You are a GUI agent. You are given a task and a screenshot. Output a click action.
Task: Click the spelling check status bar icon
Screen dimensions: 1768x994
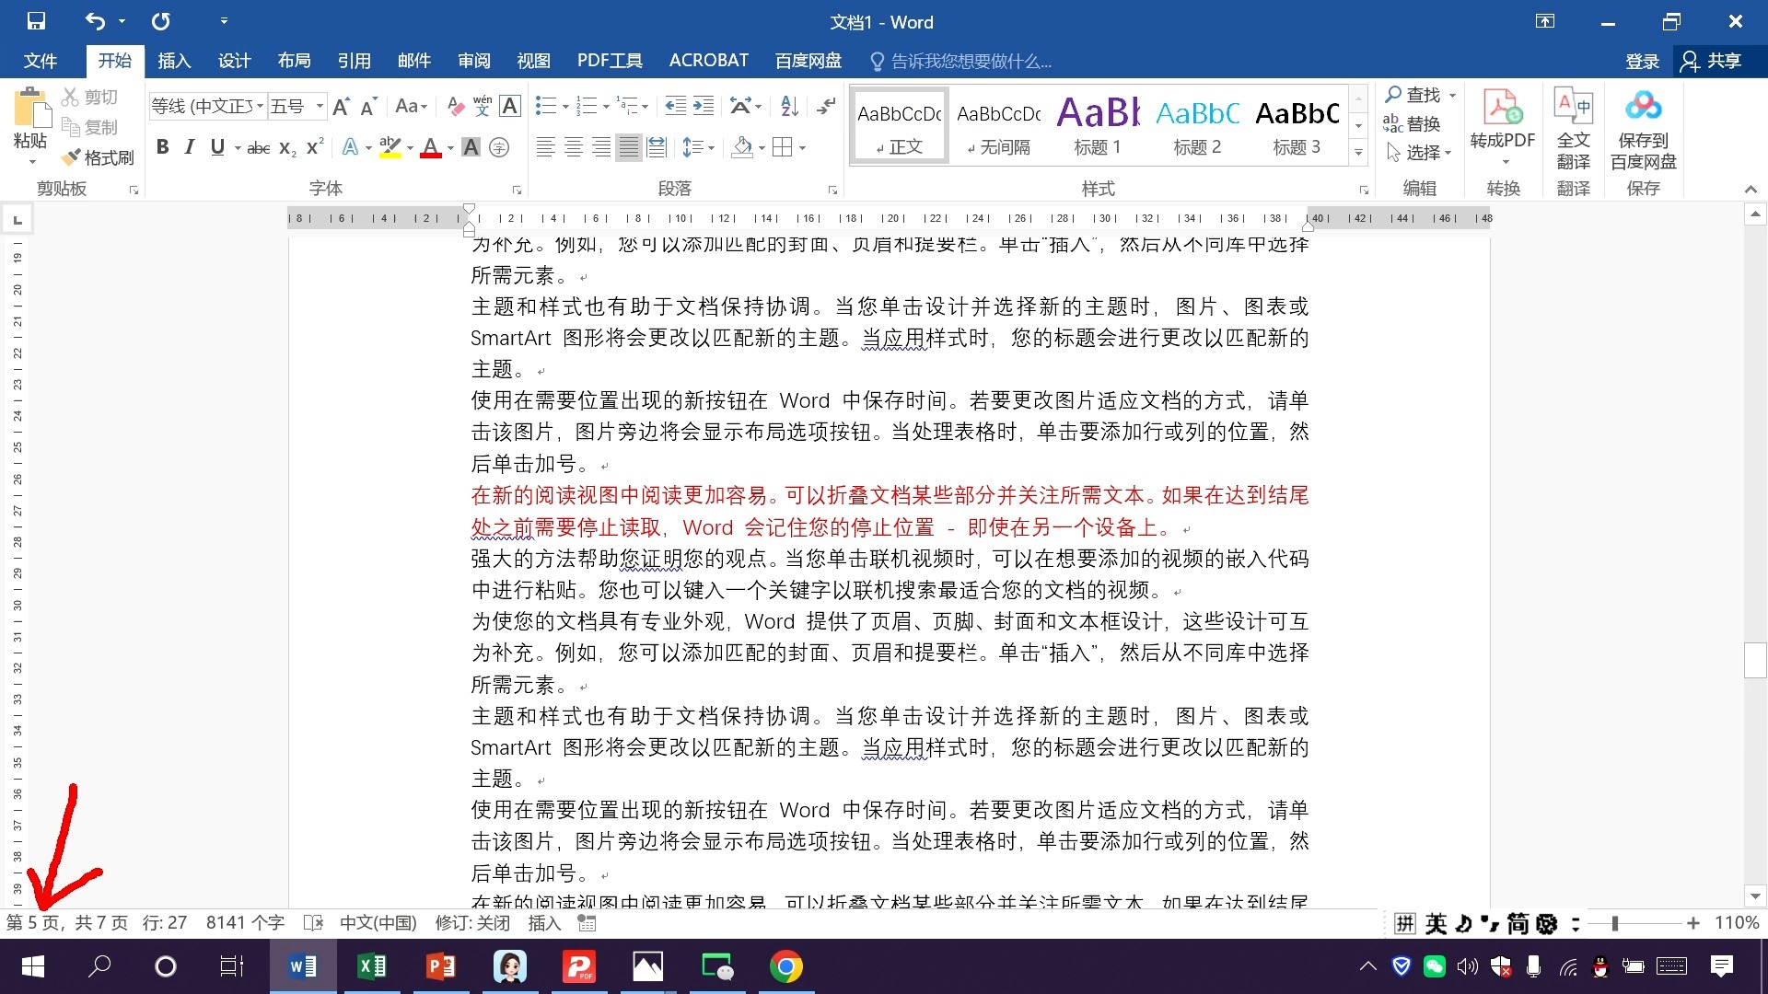pos(313,922)
